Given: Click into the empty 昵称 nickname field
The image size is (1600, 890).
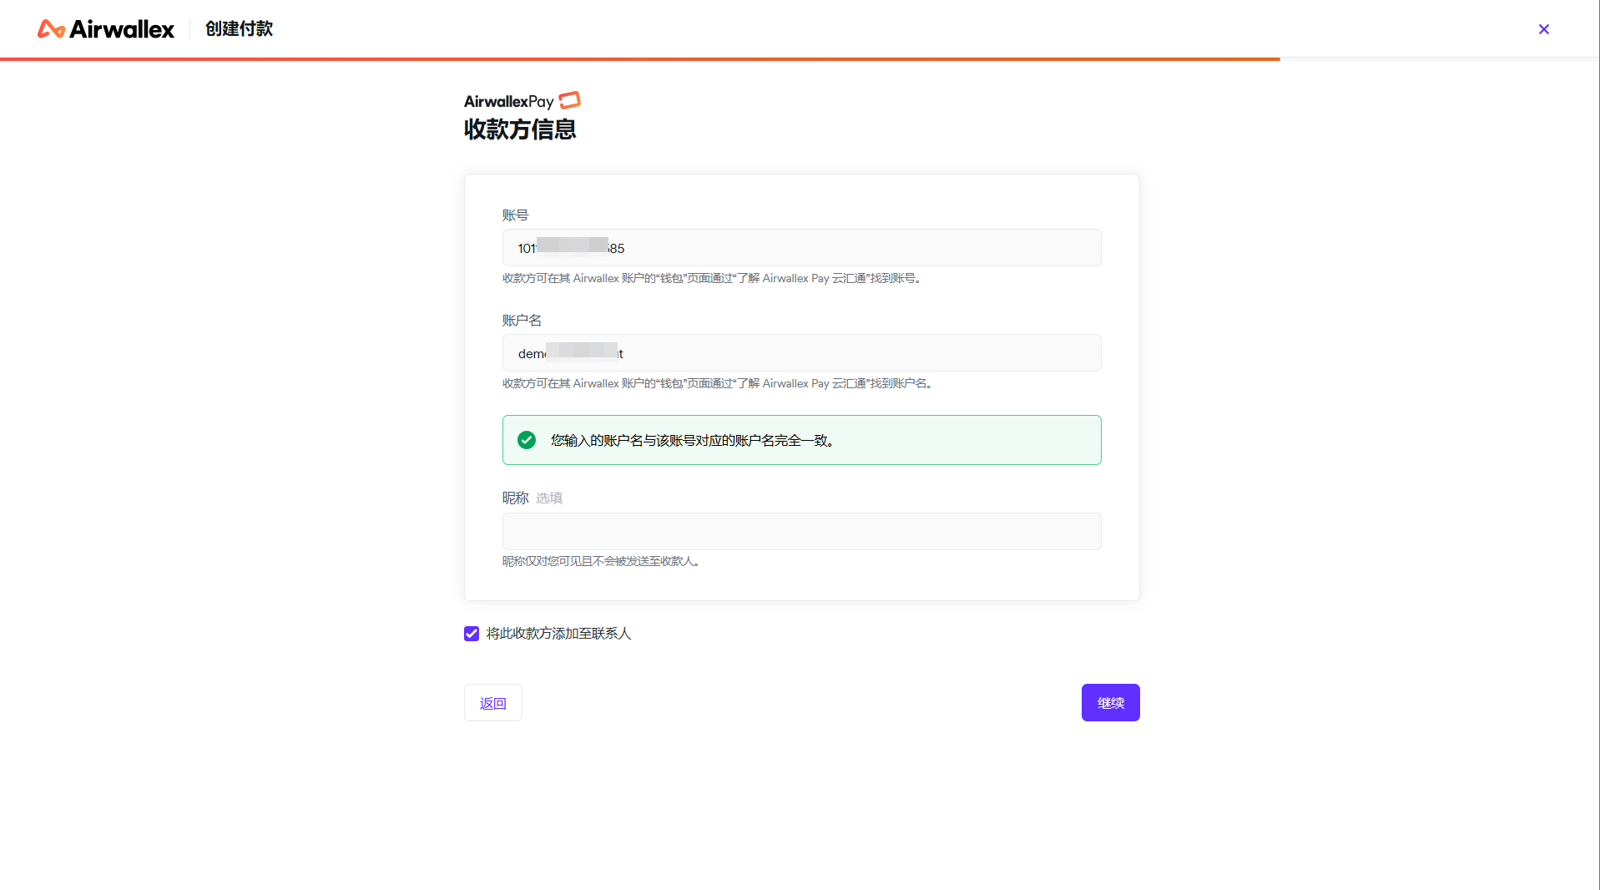Looking at the screenshot, I should (x=801, y=532).
